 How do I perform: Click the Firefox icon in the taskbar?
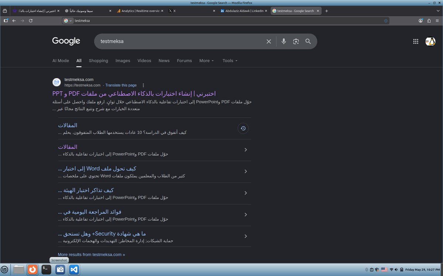(32, 270)
